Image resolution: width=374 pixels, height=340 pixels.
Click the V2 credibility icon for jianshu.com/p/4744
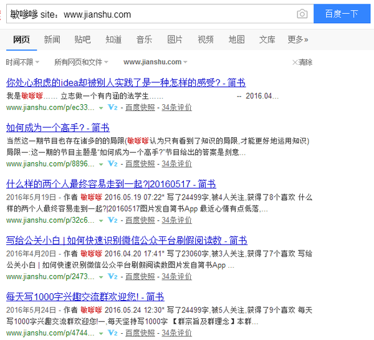[x=113, y=333]
